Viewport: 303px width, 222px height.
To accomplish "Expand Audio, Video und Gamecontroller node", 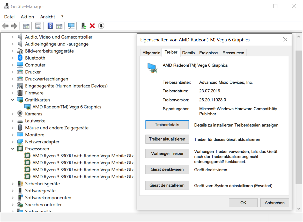I will pyautogui.click(x=13, y=37).
